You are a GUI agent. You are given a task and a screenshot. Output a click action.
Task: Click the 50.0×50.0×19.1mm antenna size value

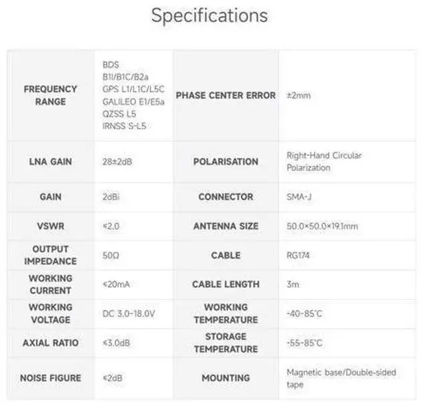[322, 226]
